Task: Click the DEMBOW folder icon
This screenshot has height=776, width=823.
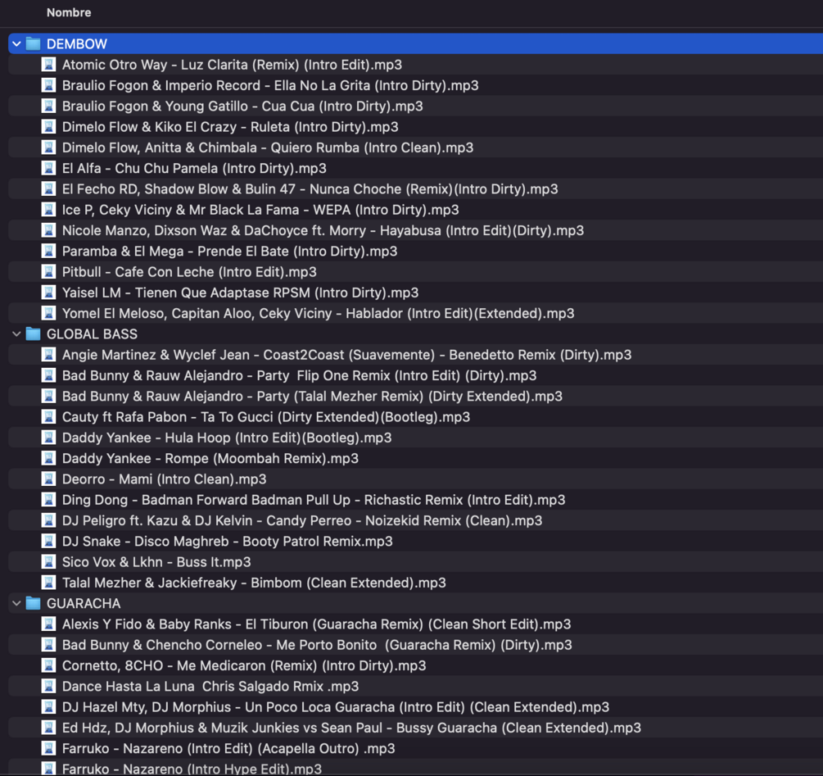Action: (x=33, y=43)
